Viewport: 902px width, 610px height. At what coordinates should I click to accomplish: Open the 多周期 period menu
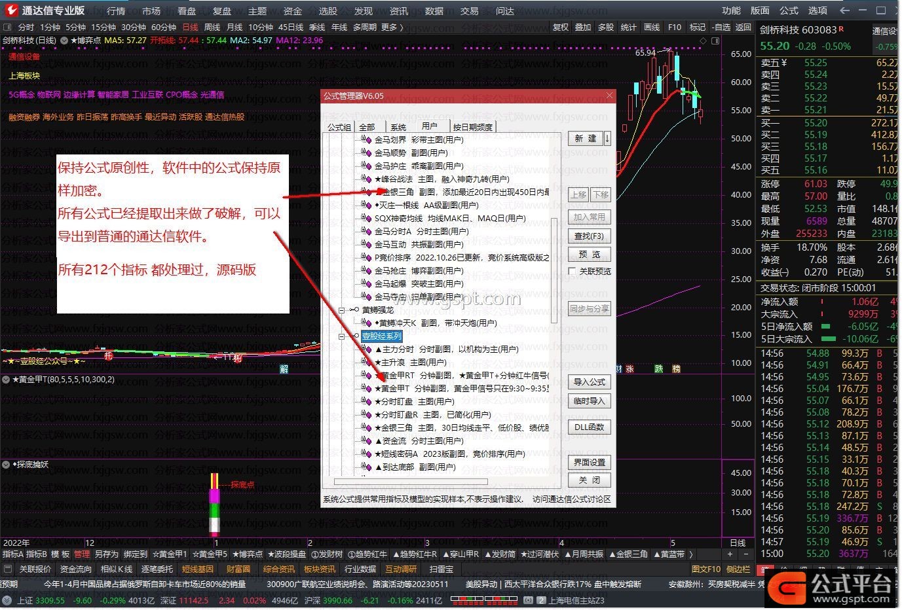coord(365,27)
